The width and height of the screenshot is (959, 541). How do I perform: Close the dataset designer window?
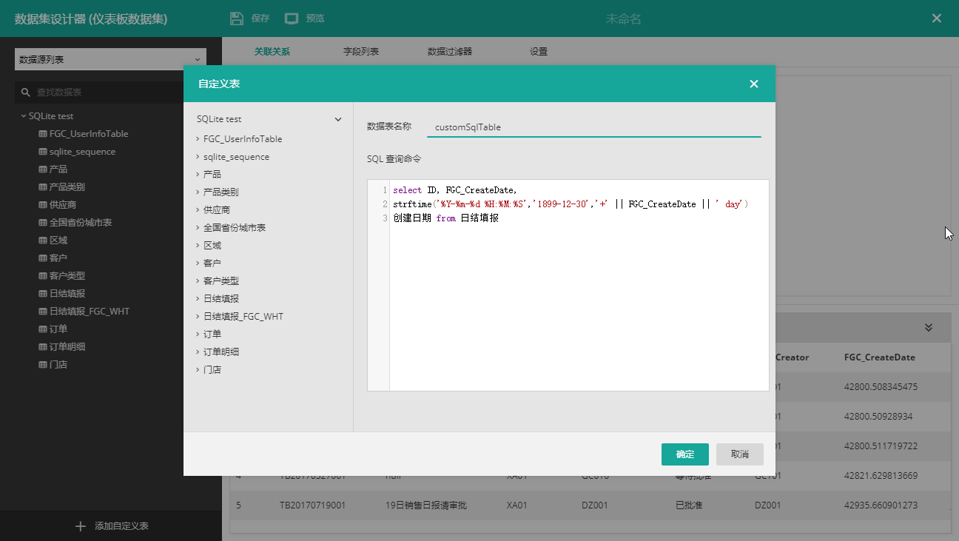[937, 19]
